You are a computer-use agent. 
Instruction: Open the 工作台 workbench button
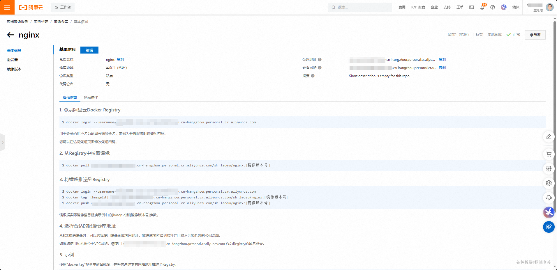pyautogui.click(x=63, y=7)
